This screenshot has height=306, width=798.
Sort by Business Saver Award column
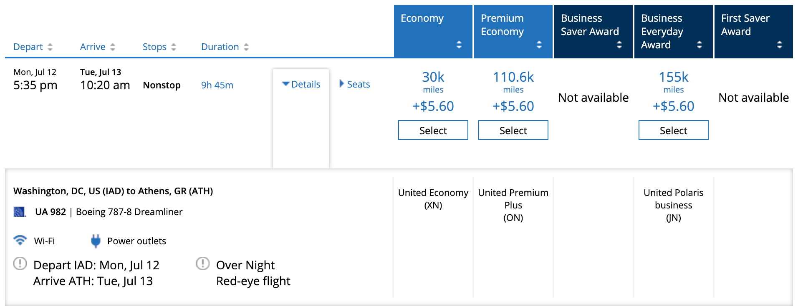pos(619,45)
